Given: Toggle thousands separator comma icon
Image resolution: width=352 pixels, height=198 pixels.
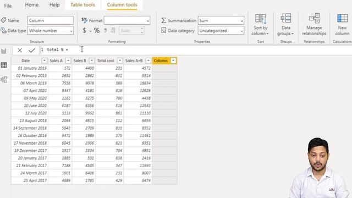Looking at the screenshot, I should click(x=105, y=30).
